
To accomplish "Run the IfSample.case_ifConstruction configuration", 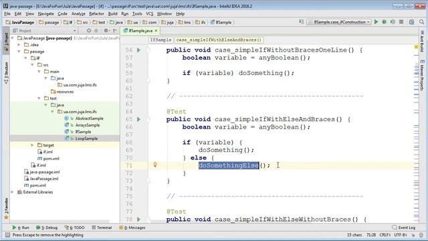I will (x=376, y=22).
